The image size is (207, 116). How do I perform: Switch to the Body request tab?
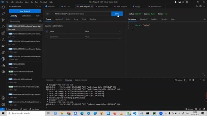tap(76, 19)
